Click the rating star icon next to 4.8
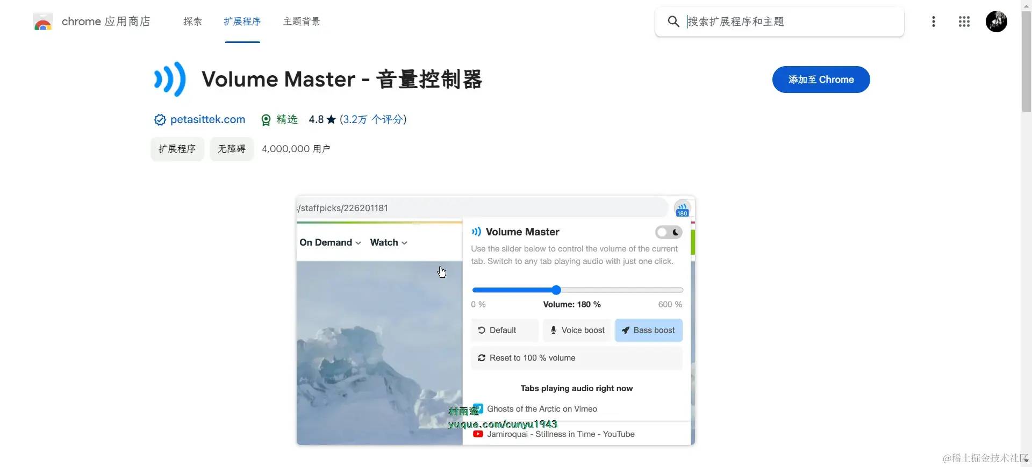This screenshot has width=1032, height=467. coord(331,119)
